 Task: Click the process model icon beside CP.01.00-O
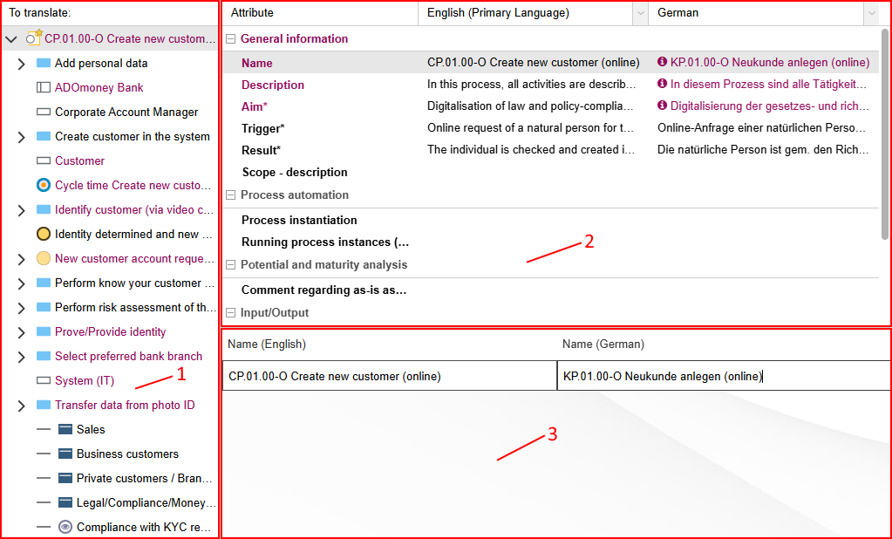coord(34,38)
